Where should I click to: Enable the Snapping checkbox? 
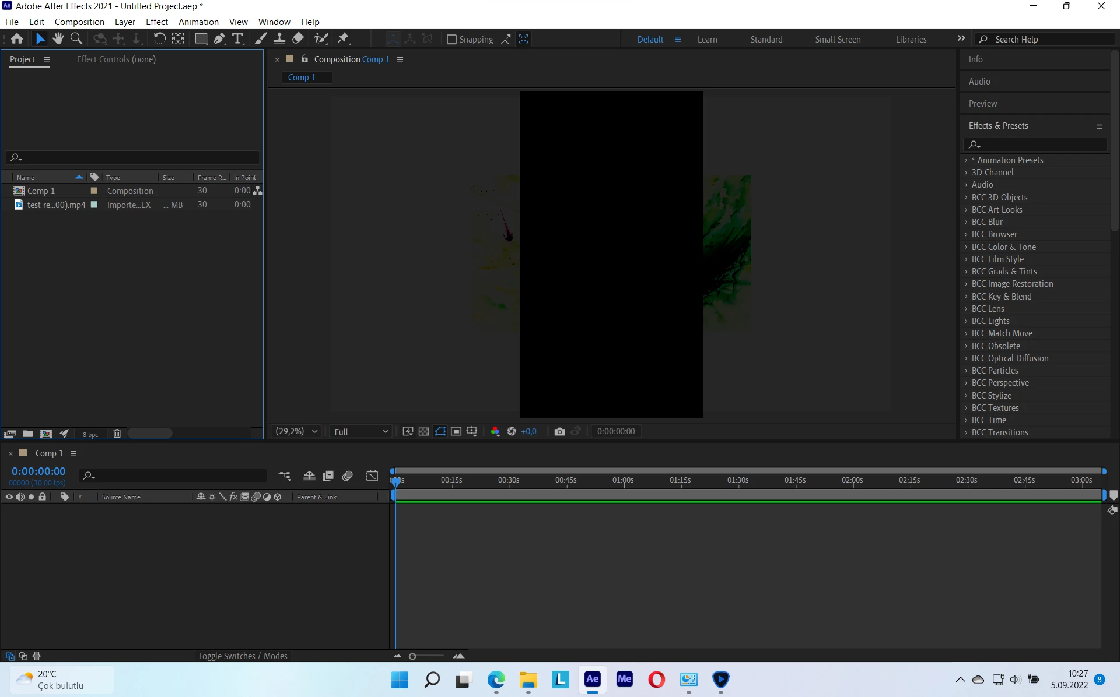coord(452,40)
